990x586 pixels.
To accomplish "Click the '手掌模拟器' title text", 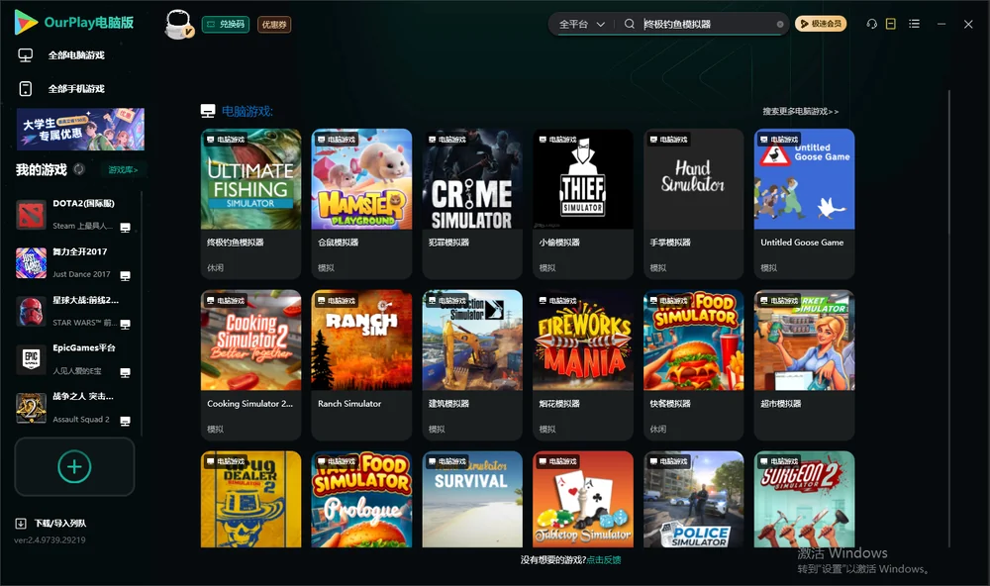I will click(670, 243).
